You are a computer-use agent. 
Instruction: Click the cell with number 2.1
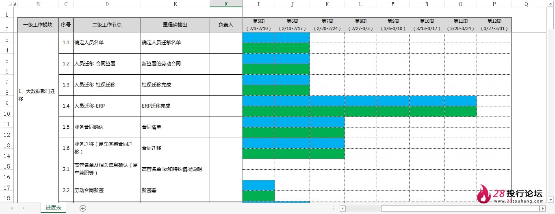click(x=66, y=169)
